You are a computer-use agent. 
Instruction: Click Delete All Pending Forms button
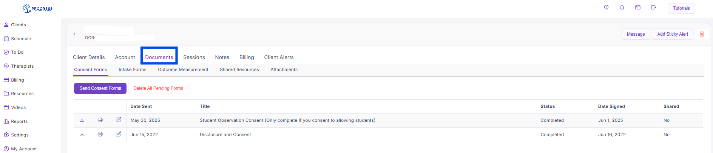(x=158, y=88)
